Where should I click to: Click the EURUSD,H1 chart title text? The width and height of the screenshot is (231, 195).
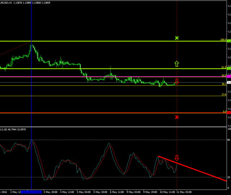[10, 3]
